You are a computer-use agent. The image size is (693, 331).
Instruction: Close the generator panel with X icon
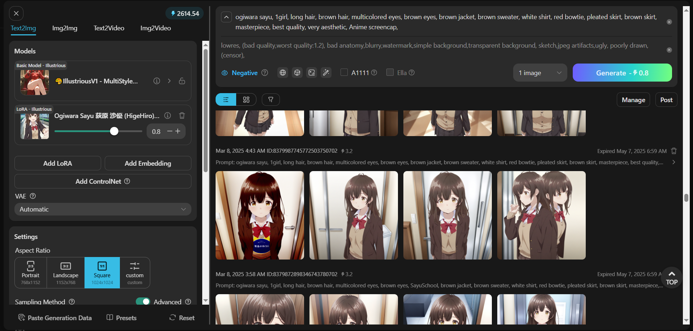(x=16, y=13)
